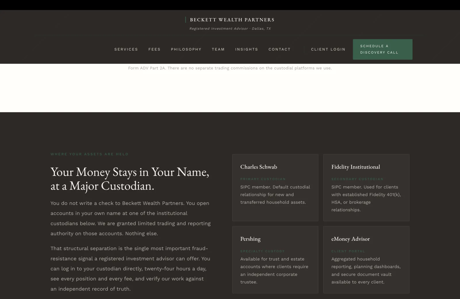Click 'Registered Investment Advisor · Dallas, TX' tagline

230,28
